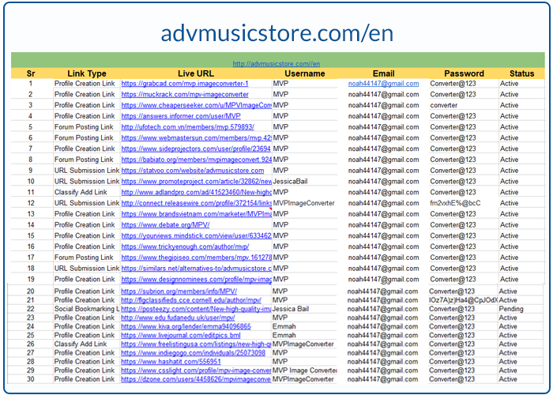Image resolution: width=553 pixels, height=395 pixels.
Task: Click the Password column header
Action: pos(464,73)
